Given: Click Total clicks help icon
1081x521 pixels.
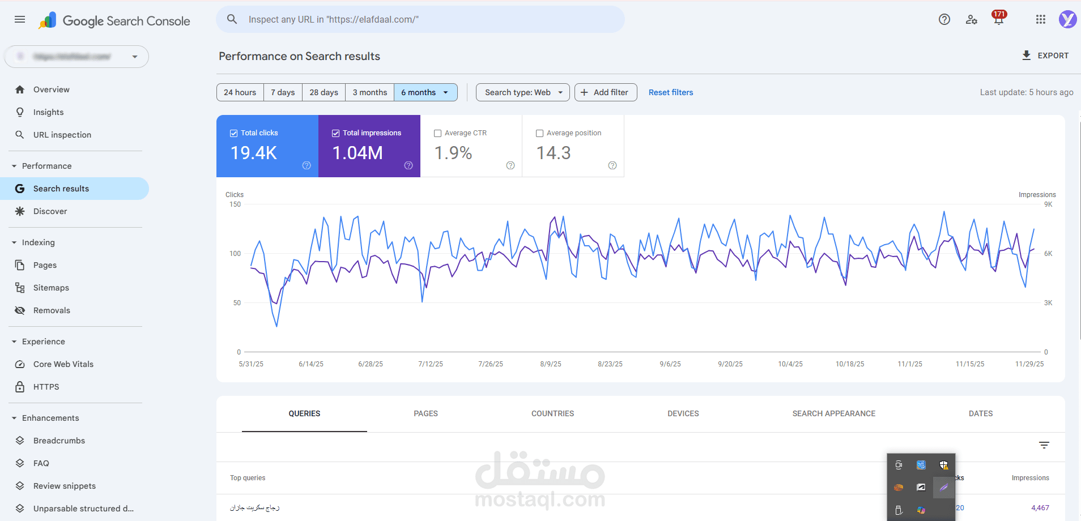Looking at the screenshot, I should coord(307,165).
